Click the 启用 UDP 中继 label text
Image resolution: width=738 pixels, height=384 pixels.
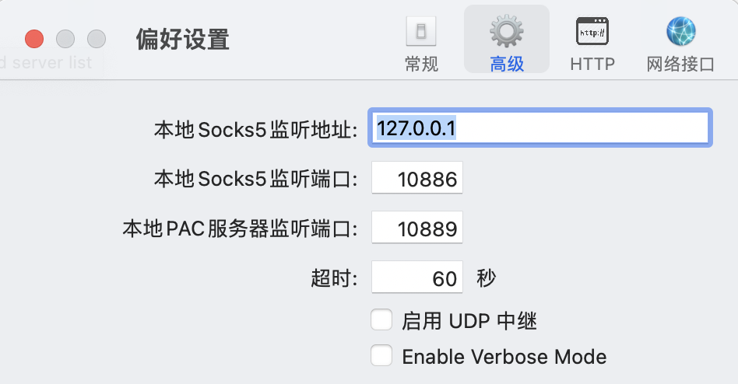[x=469, y=322]
